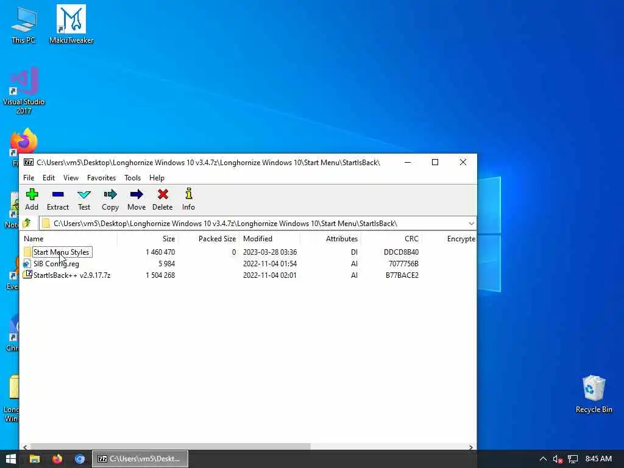Image resolution: width=624 pixels, height=468 pixels.
Task: Click CRC value B77BACE2
Action: click(x=402, y=275)
